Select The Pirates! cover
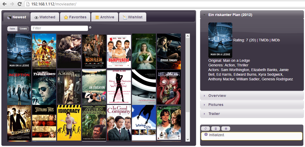Viewport: 305px width, 147px height. (44, 51)
